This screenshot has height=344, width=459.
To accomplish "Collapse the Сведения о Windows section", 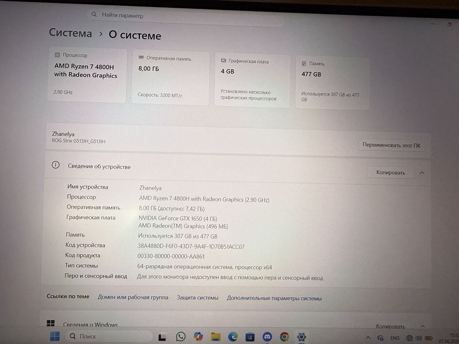I will click(x=423, y=326).
